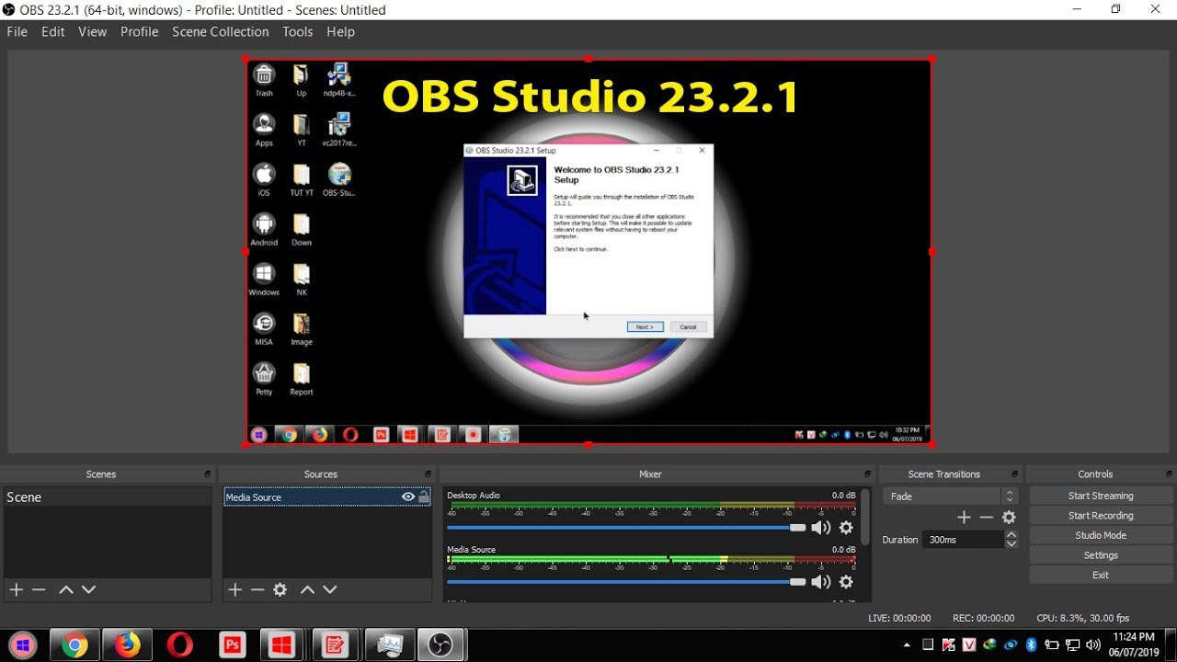
Task: Move Media Source up in Sources list
Action: point(307,589)
